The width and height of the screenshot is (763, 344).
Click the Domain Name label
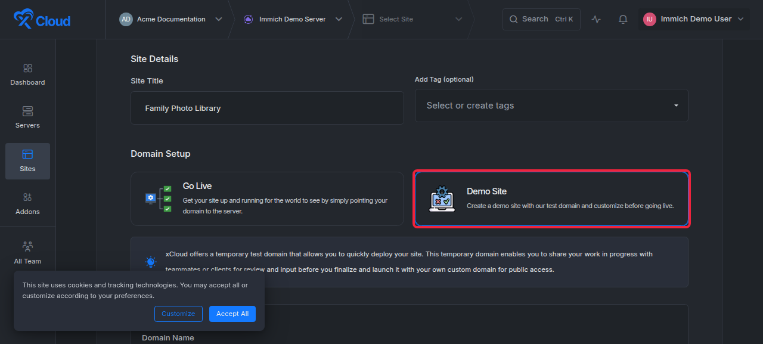(x=168, y=338)
